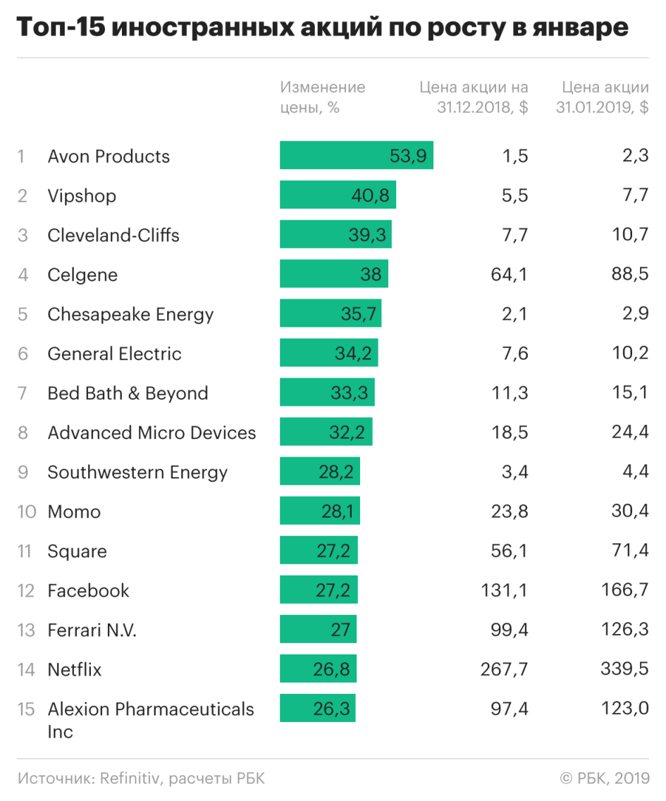The width and height of the screenshot is (666, 801).
Task: Click the Ferrari N.V. label
Action: tap(92, 631)
